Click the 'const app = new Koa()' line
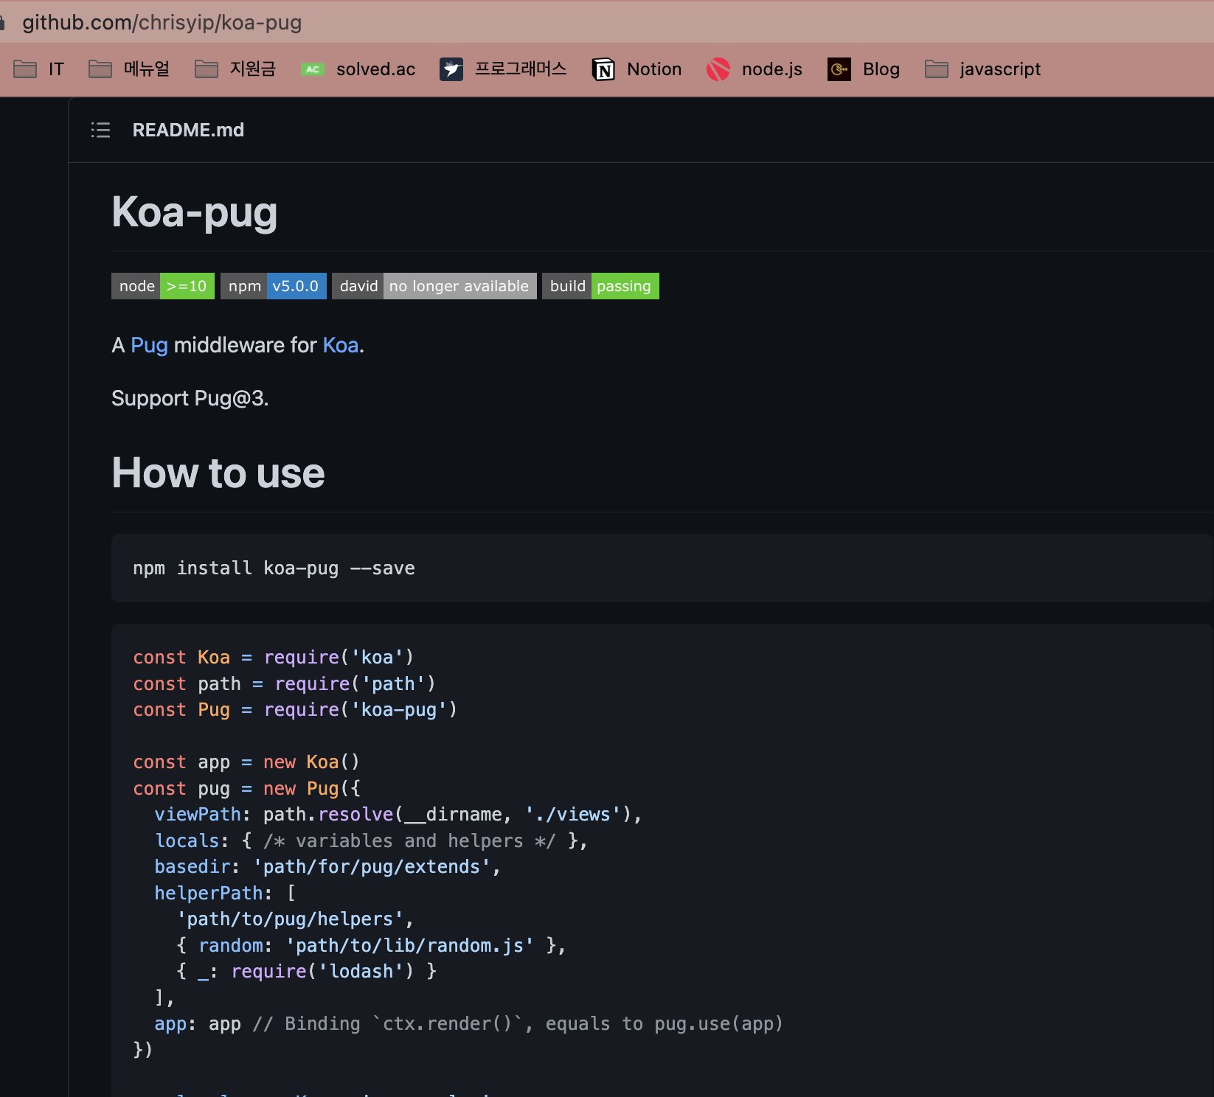The height and width of the screenshot is (1097, 1214). (246, 762)
